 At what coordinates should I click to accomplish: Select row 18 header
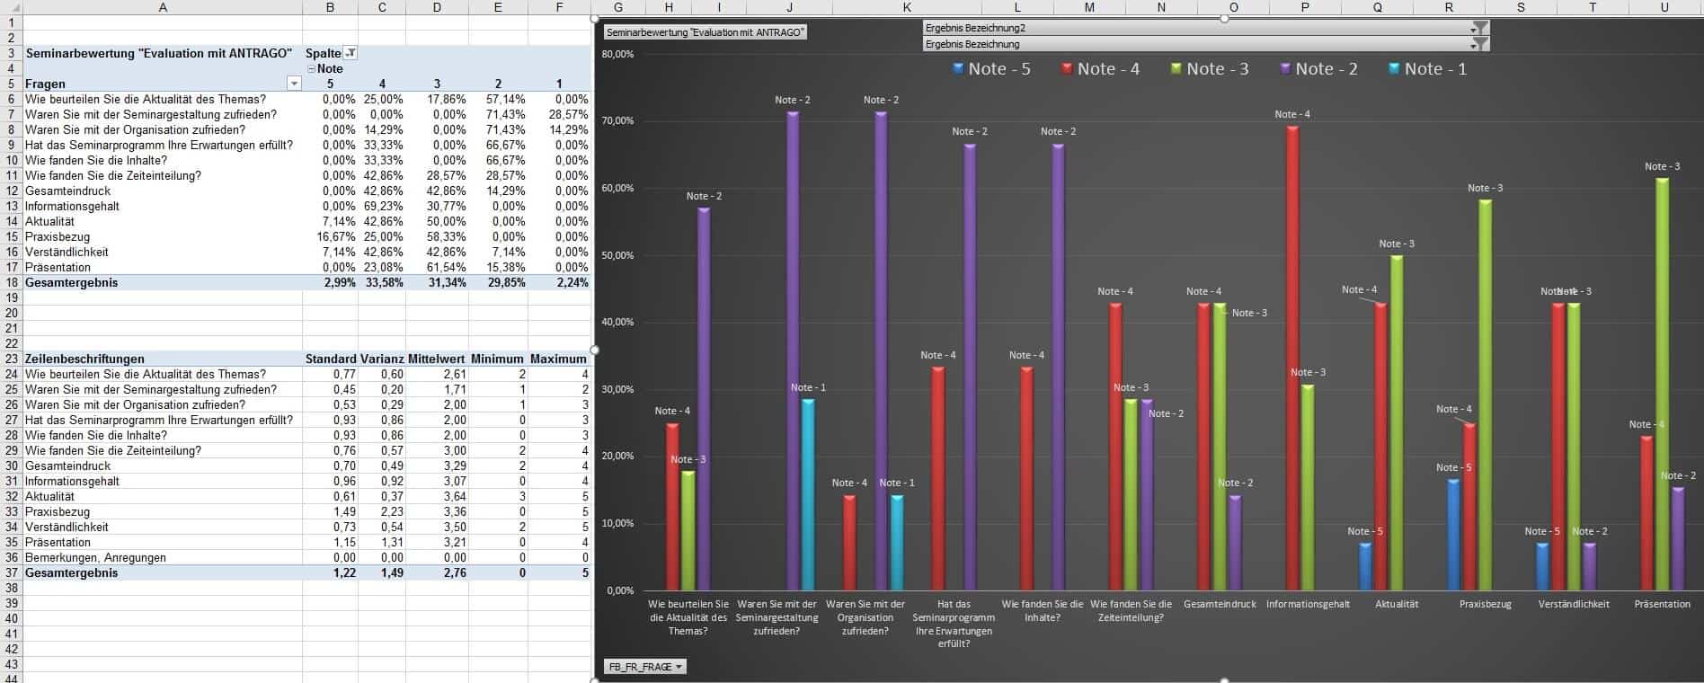pos(11,282)
